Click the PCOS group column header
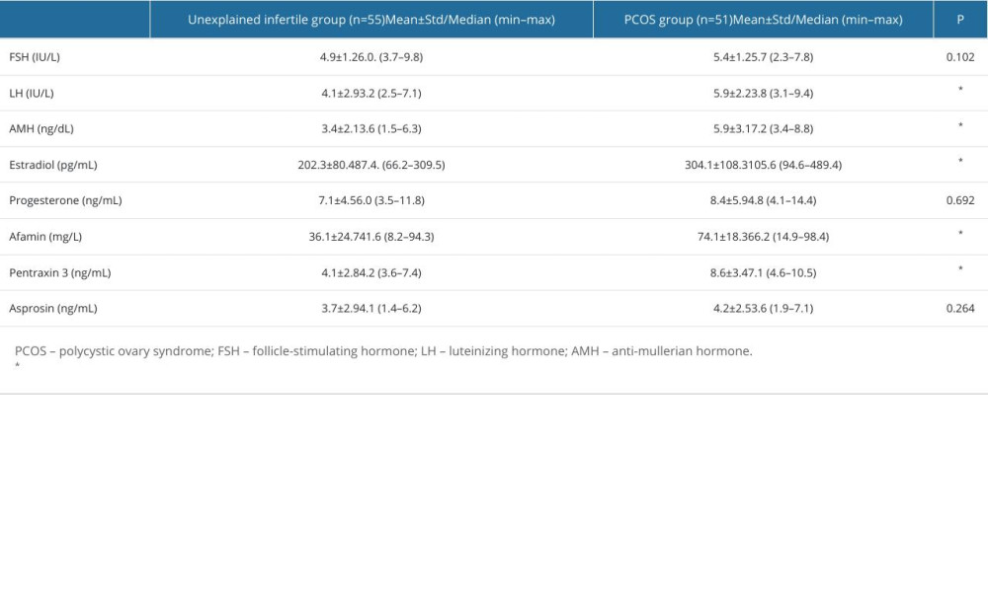The width and height of the screenshot is (988, 592). click(x=763, y=20)
